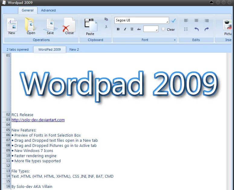Click the Clipboard group label
The height and width of the screenshot is (190, 234).
click(95, 40)
